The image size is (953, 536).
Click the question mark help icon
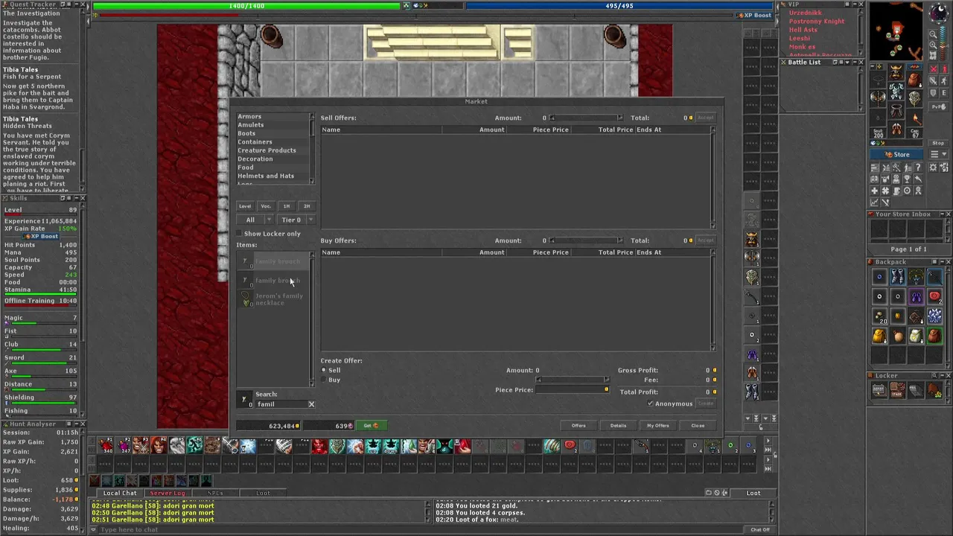coord(918,167)
